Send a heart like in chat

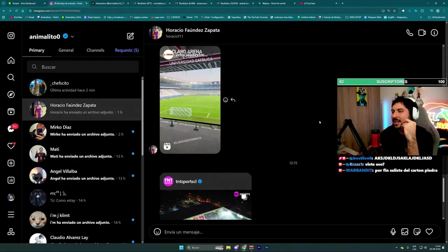(x=429, y=232)
